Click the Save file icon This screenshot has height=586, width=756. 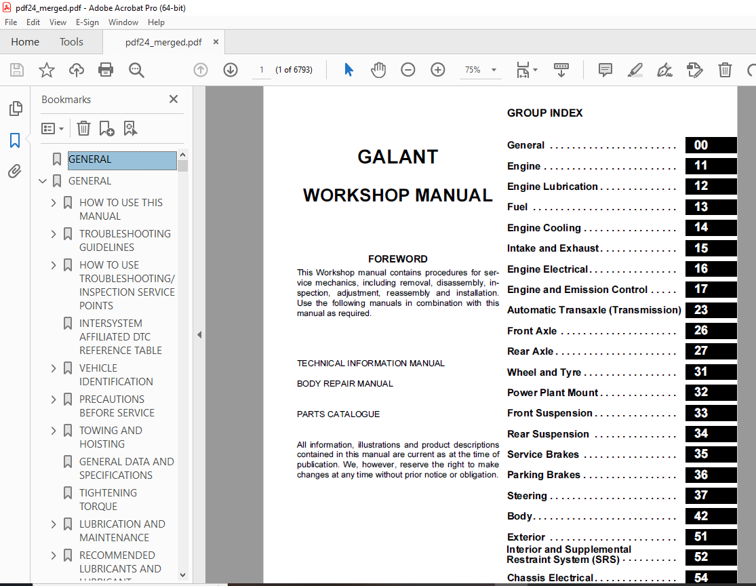[17, 70]
